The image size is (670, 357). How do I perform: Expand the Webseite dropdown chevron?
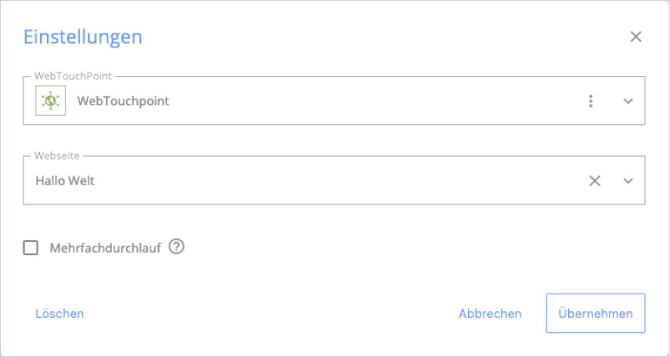[x=627, y=181]
